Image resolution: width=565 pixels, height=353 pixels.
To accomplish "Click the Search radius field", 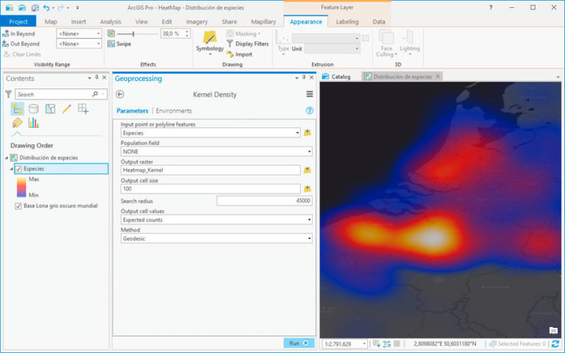I will (x=265, y=201).
